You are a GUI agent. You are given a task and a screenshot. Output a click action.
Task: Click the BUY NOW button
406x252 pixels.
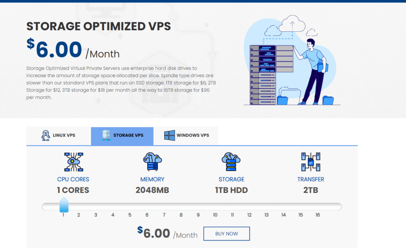[226, 233]
